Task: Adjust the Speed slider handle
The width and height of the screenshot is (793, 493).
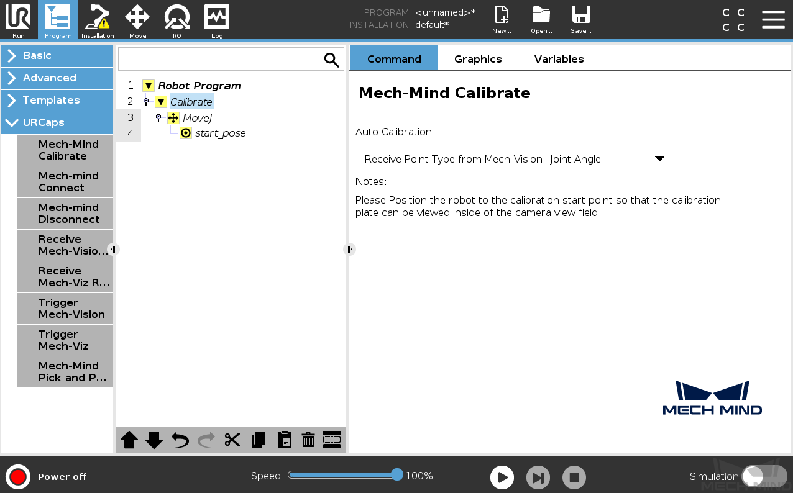Action: coord(397,475)
